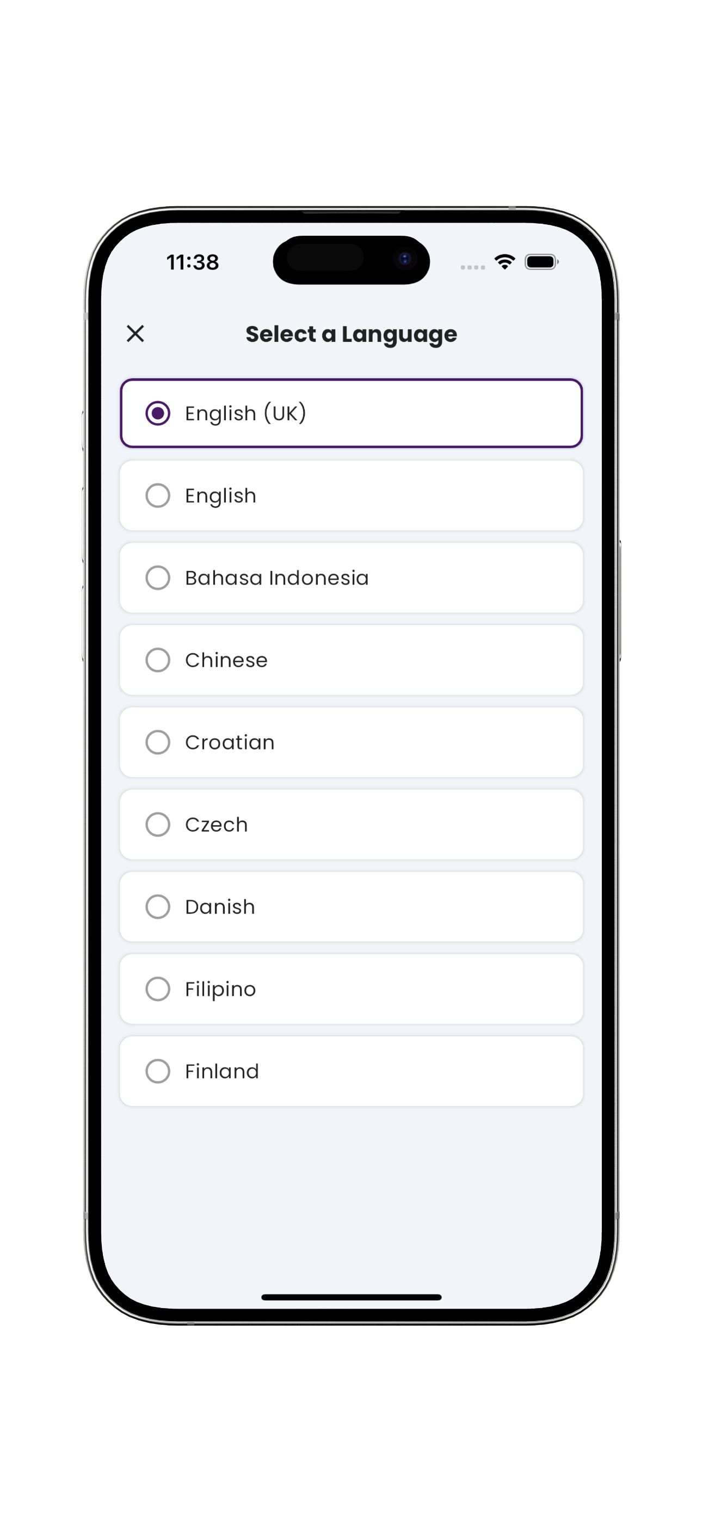Tap the battery indicator icon
This screenshot has height=1522, width=702.
541,262
